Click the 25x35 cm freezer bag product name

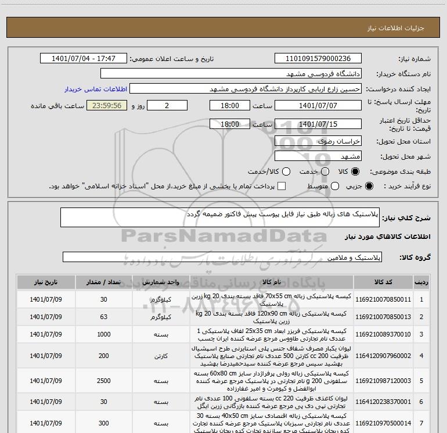click(x=272, y=335)
